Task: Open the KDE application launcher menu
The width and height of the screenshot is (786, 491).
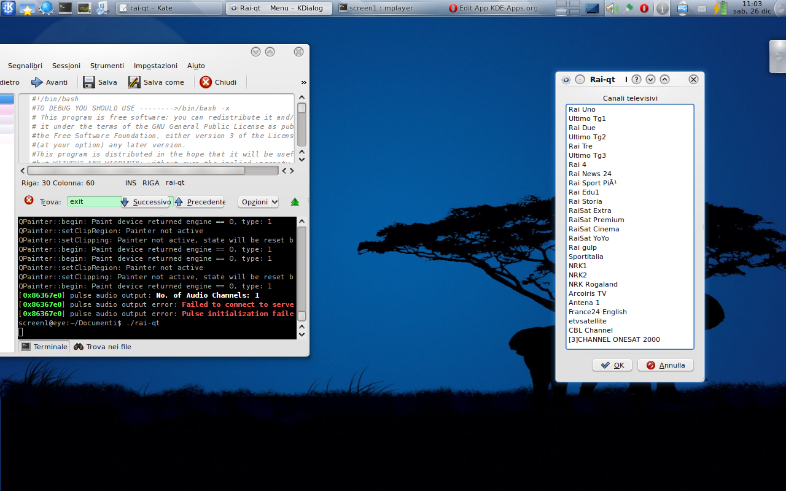Action: [x=8, y=8]
